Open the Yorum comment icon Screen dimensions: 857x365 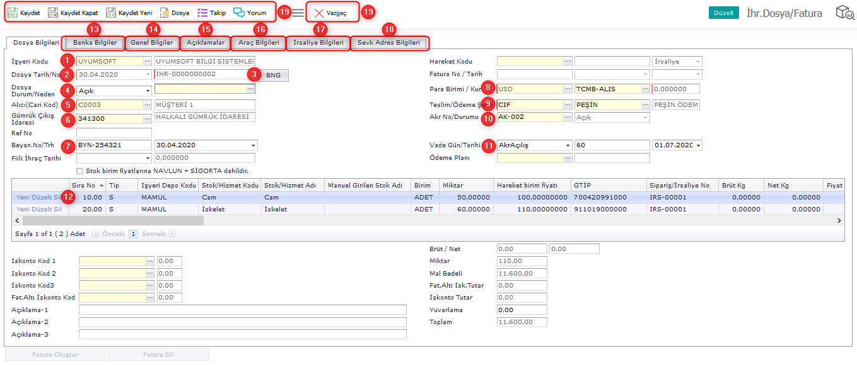(239, 13)
